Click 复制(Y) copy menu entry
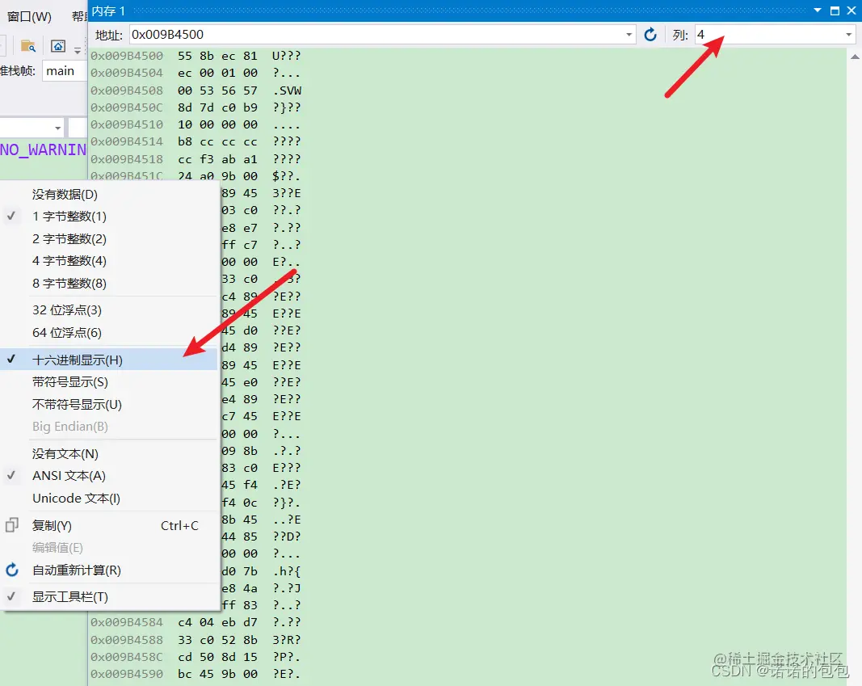This screenshot has width=862, height=686. (x=109, y=525)
